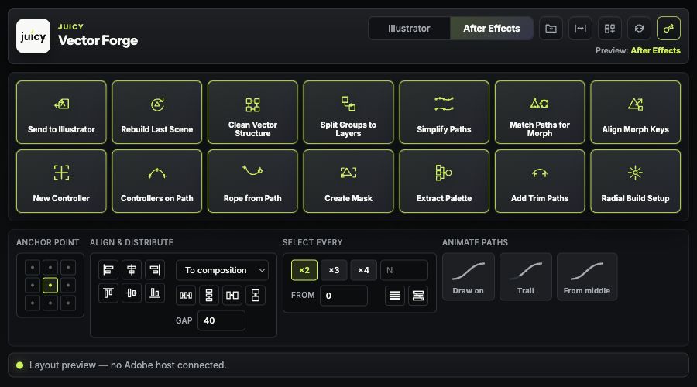Click the Trail animate preset

point(525,277)
